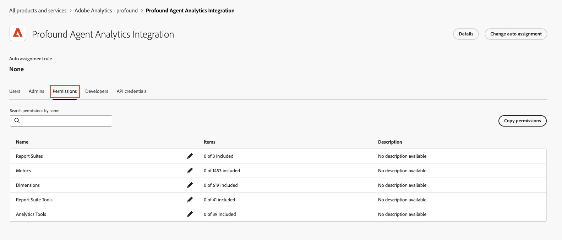Click the search magnifier icon
Viewport: 562px width, 240px height.
17,121
